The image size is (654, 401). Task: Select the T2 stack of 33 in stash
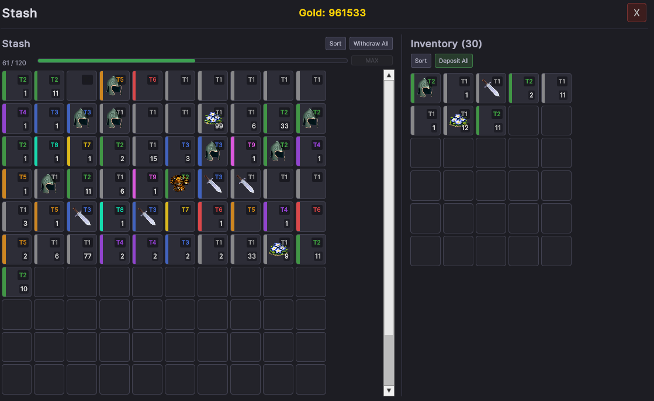(x=278, y=118)
